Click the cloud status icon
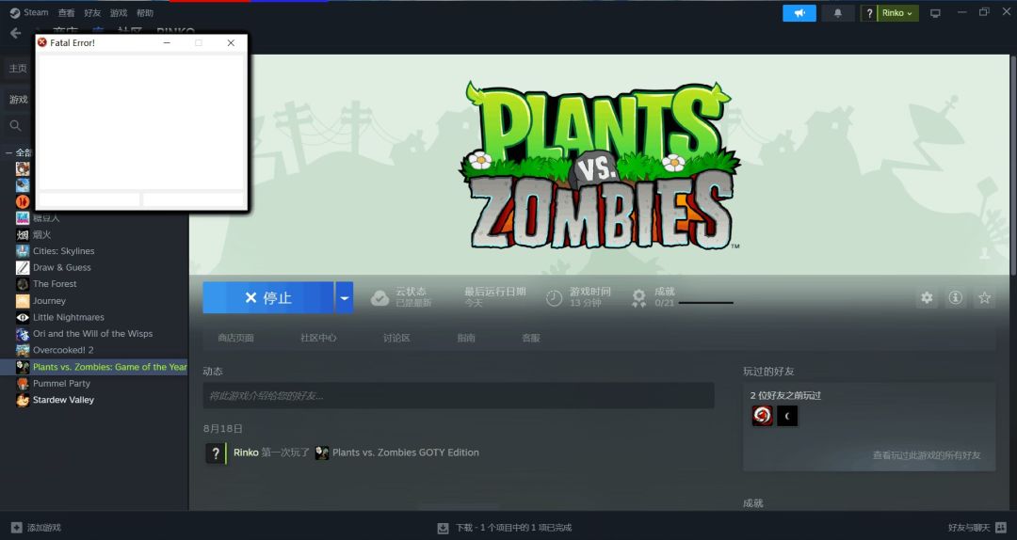Screen dimensions: 1017x540 point(379,297)
